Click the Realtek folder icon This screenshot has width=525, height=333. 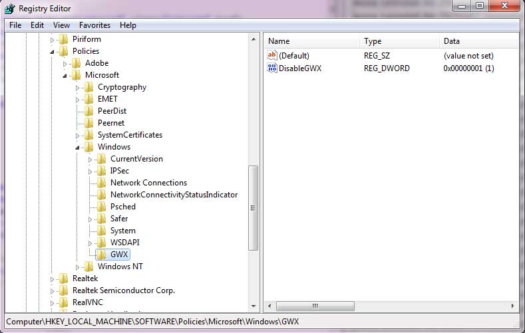(x=64, y=278)
